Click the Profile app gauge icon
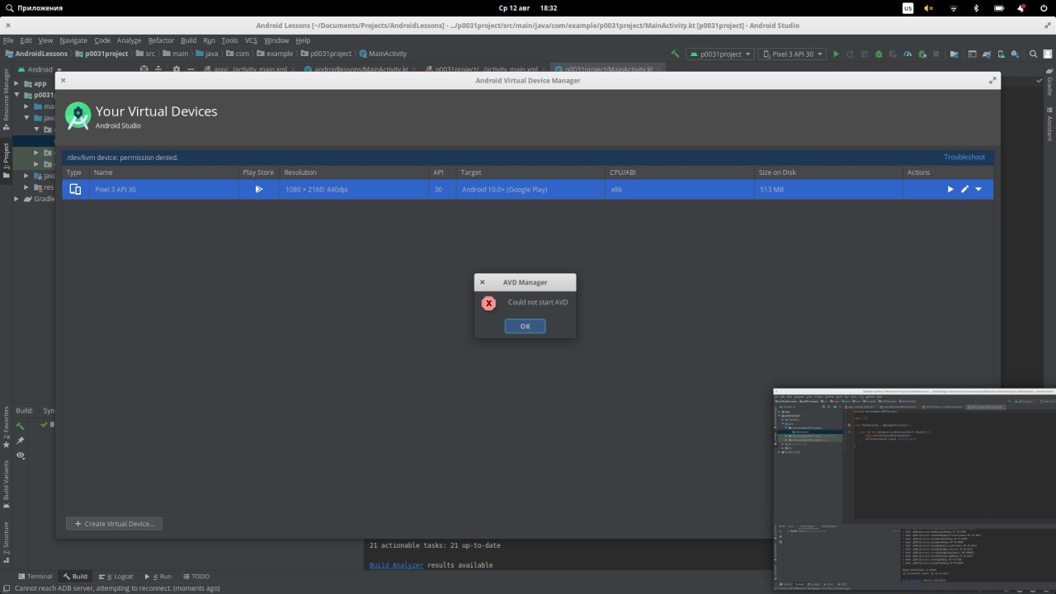 pos(907,54)
